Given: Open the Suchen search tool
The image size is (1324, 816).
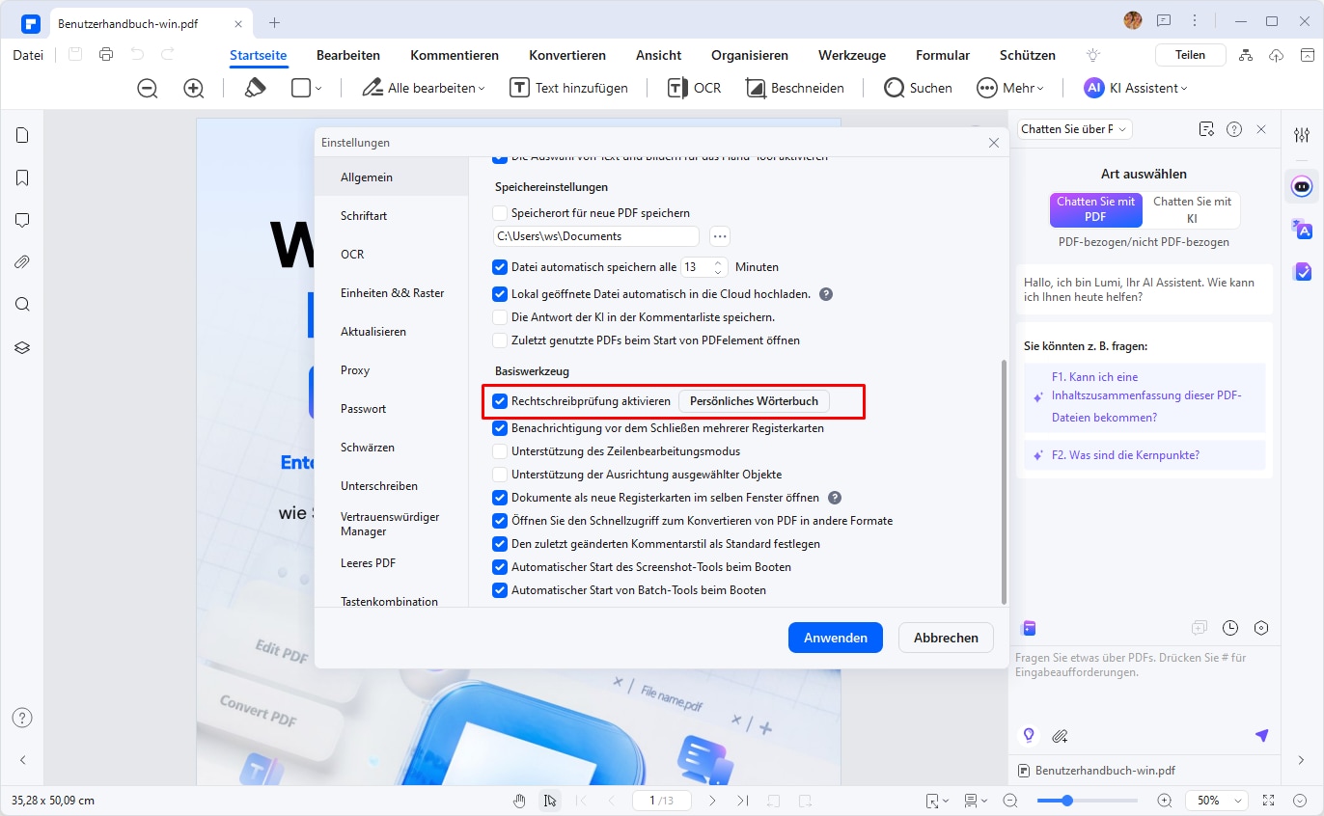Looking at the screenshot, I should pos(919,88).
